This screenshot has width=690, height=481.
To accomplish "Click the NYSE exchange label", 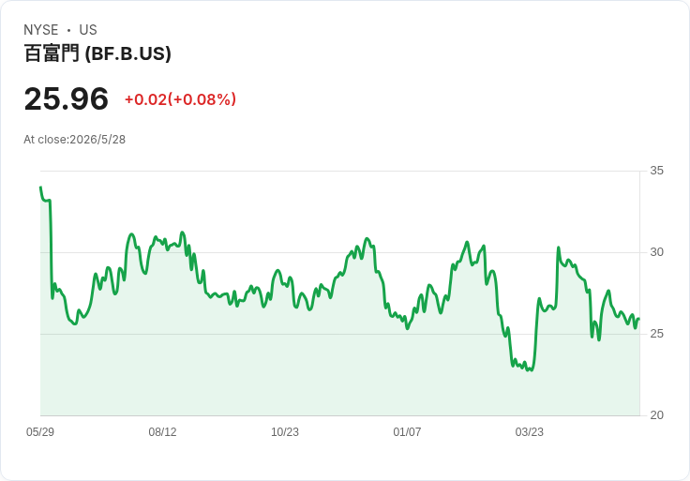I will pos(41,30).
